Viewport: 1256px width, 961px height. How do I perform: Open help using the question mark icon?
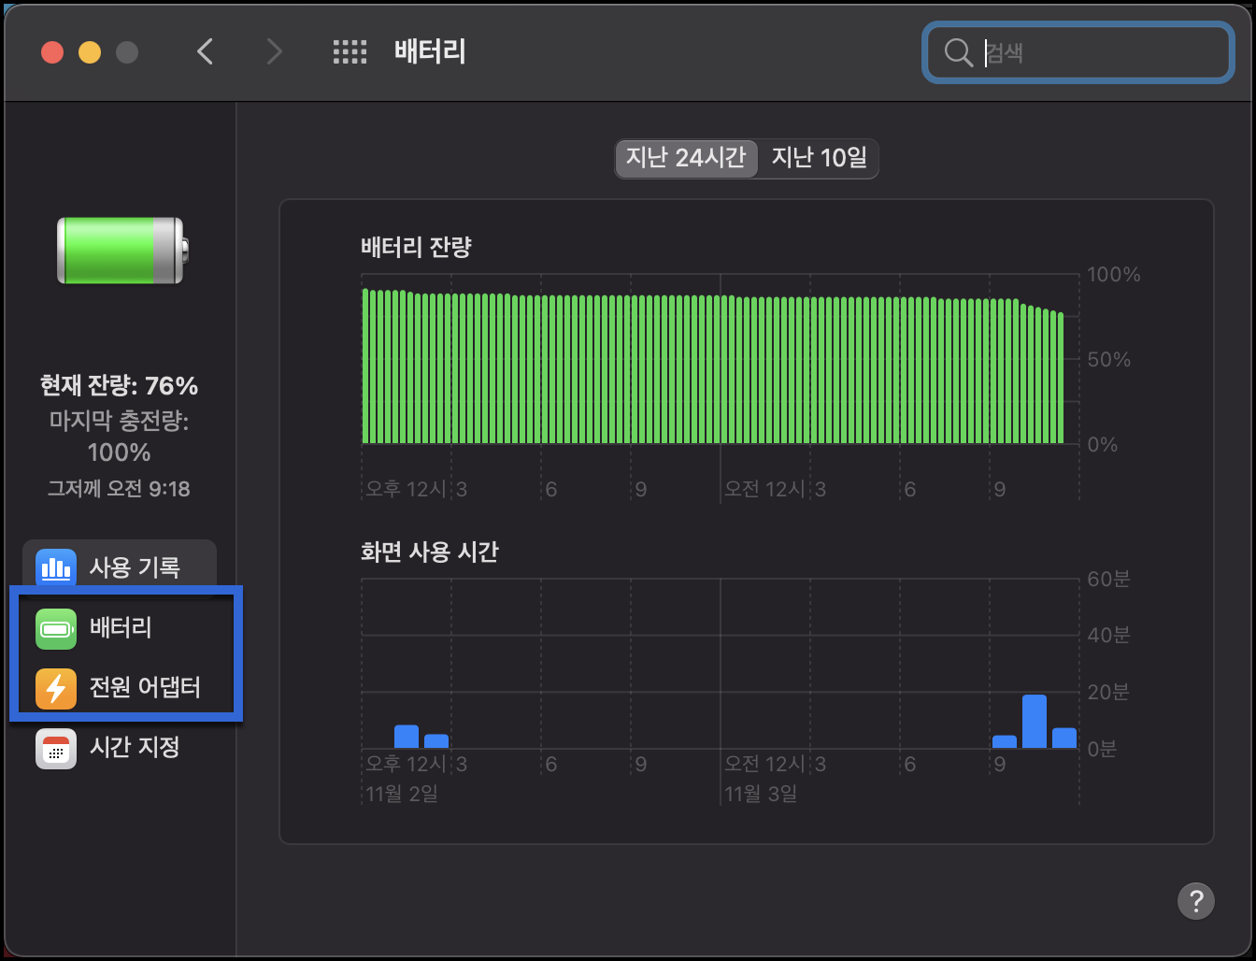1196,900
